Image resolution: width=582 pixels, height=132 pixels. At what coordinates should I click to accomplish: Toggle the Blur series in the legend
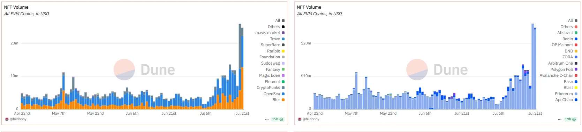point(278,100)
